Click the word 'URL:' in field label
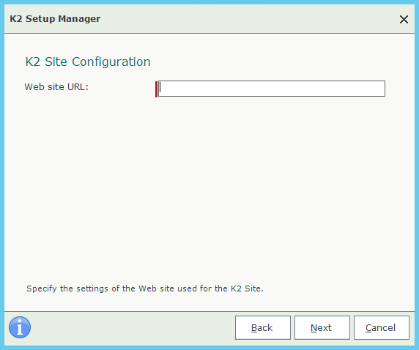Screen dimensions: 419x350 tap(78, 87)
